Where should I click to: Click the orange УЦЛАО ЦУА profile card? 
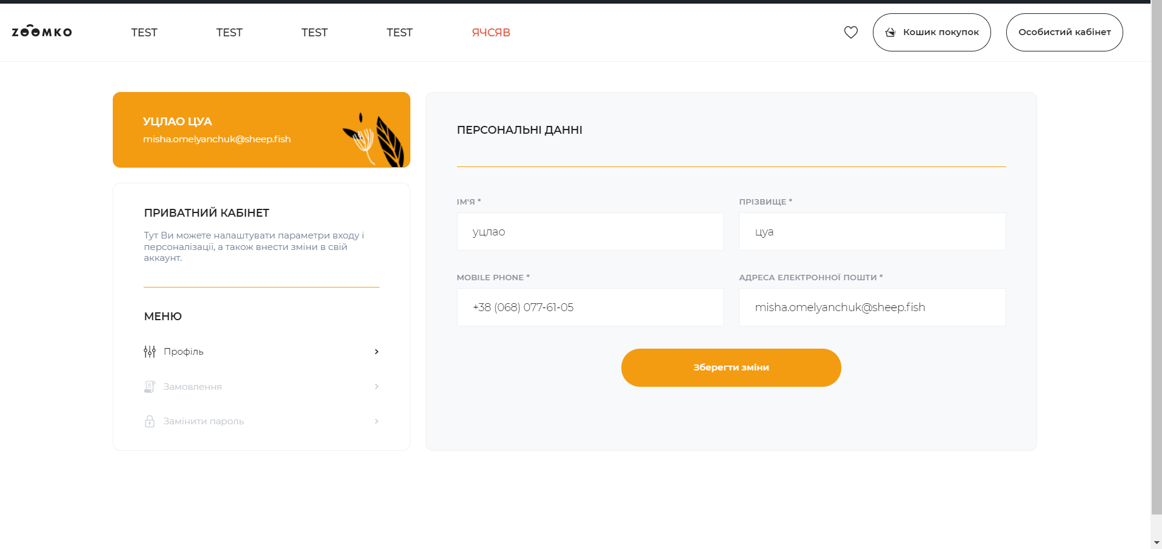tap(261, 130)
